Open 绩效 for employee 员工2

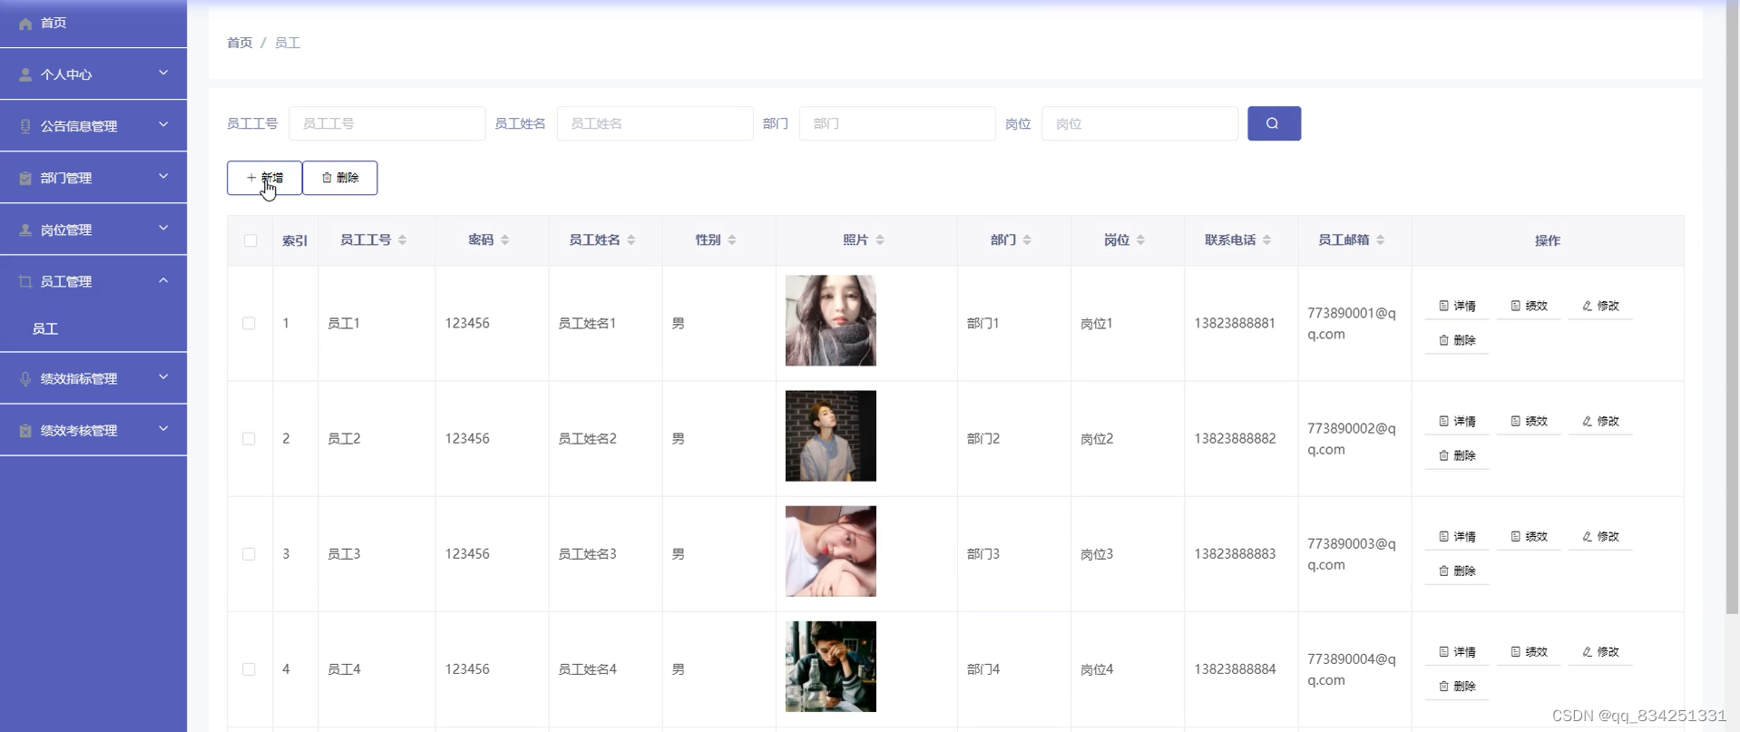pyautogui.click(x=1529, y=422)
